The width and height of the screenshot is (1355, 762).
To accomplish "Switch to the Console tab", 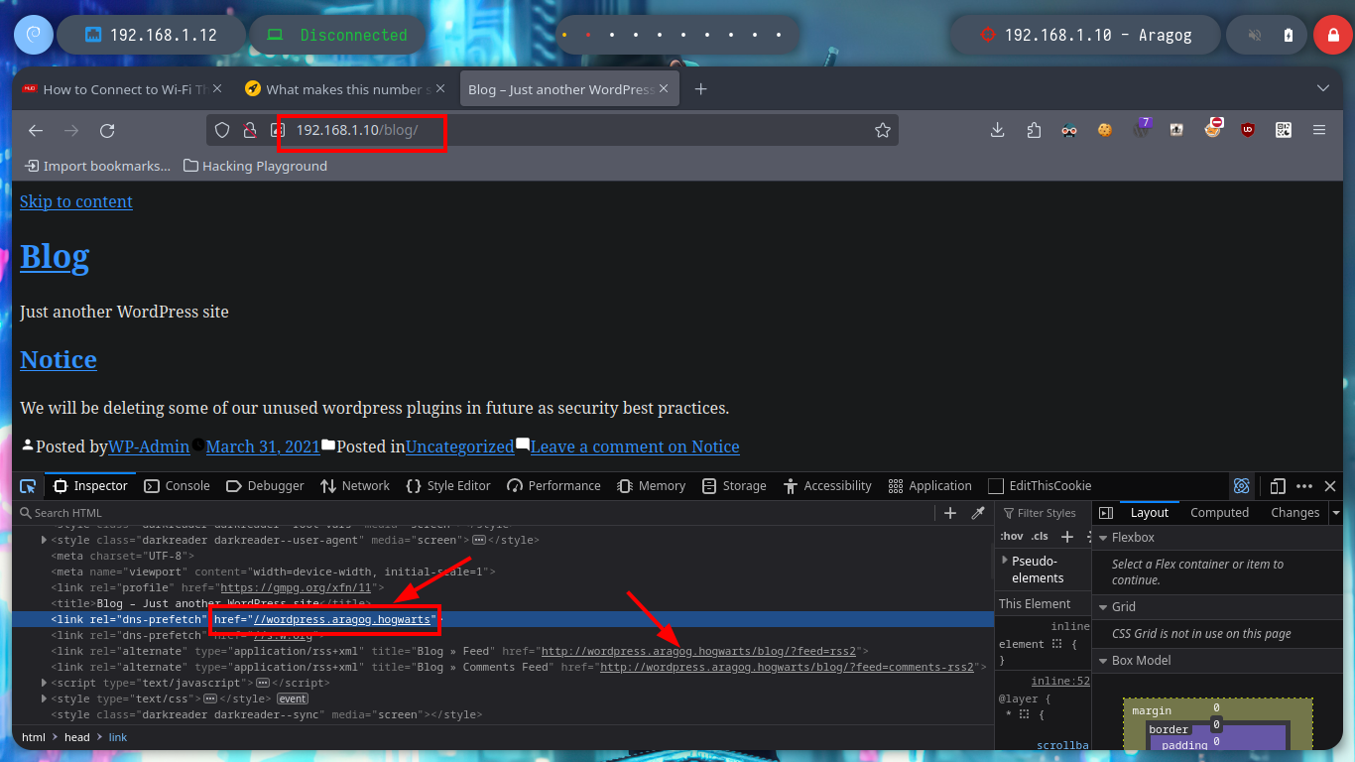I will tap(178, 486).
